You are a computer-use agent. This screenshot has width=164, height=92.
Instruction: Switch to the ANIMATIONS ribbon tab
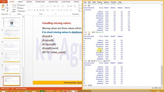[53, 2]
